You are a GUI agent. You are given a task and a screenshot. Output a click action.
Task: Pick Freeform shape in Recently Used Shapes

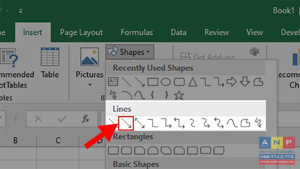click(258, 82)
